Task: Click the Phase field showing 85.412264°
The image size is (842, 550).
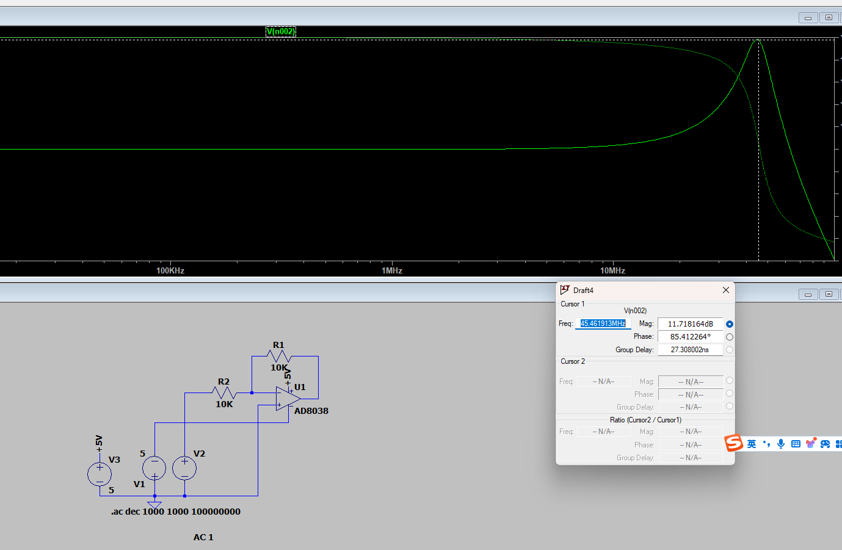Action: (x=691, y=337)
